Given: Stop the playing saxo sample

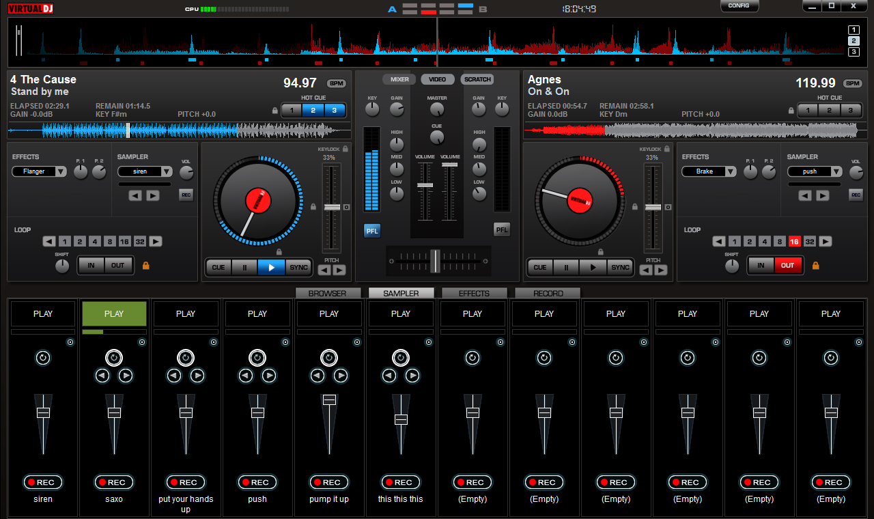Looking at the screenshot, I should tap(114, 314).
